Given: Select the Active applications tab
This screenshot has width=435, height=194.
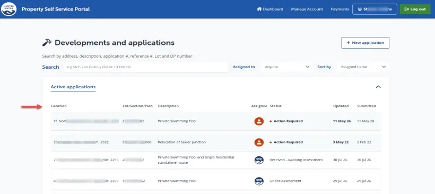Looking at the screenshot, I should coord(73,87).
